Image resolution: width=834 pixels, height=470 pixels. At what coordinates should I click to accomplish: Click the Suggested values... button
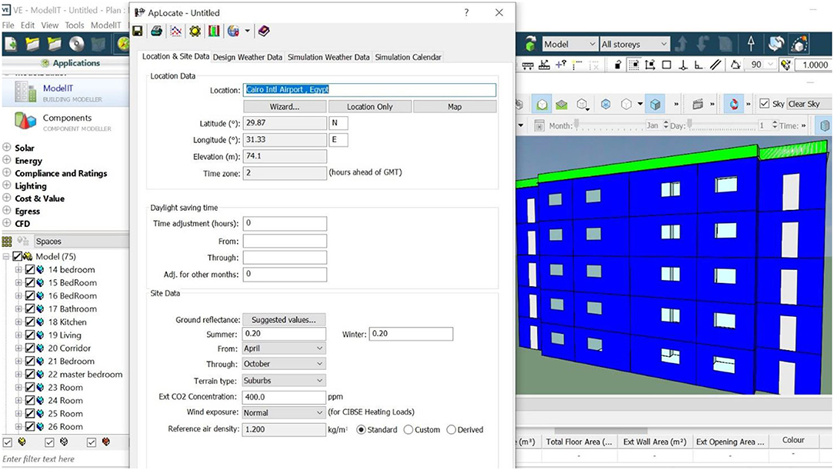click(284, 319)
